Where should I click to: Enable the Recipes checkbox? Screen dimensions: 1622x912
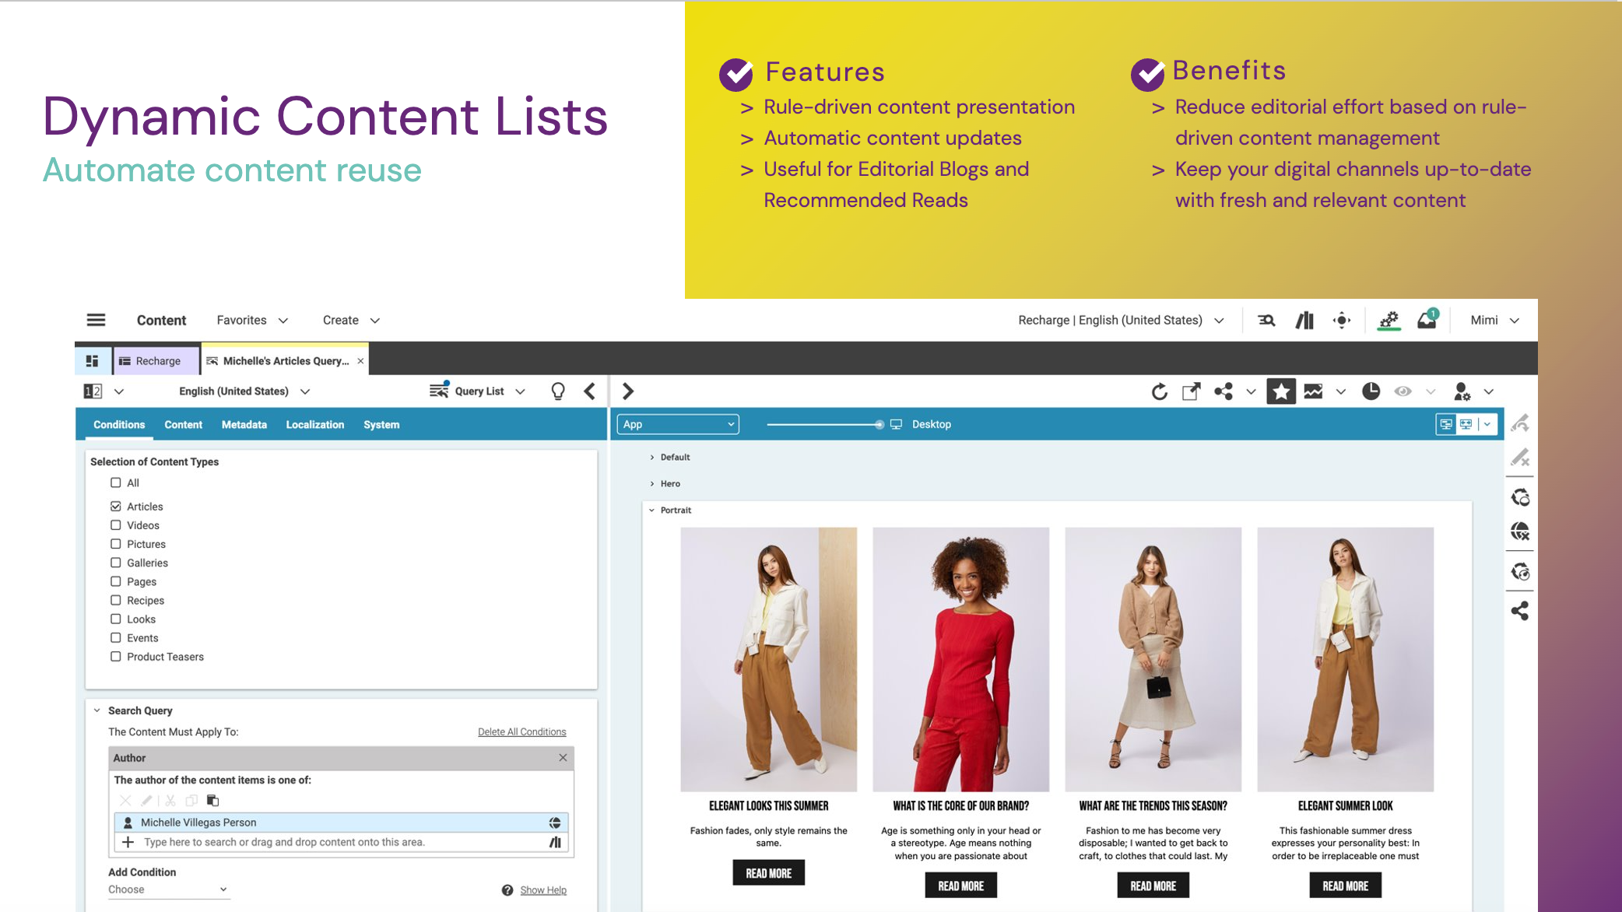115,600
